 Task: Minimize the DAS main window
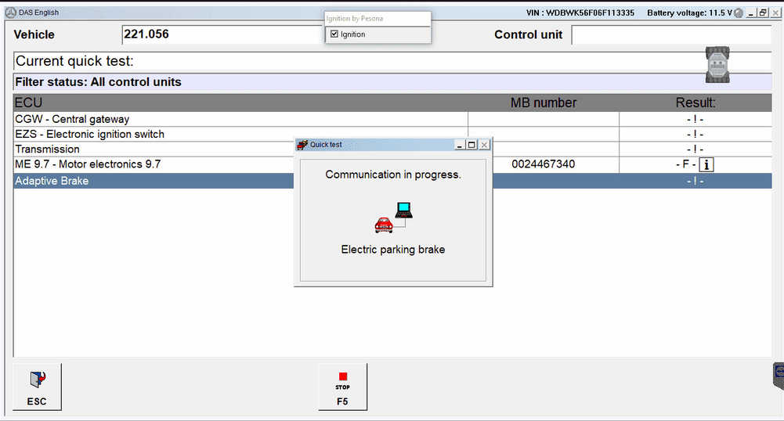751,13
